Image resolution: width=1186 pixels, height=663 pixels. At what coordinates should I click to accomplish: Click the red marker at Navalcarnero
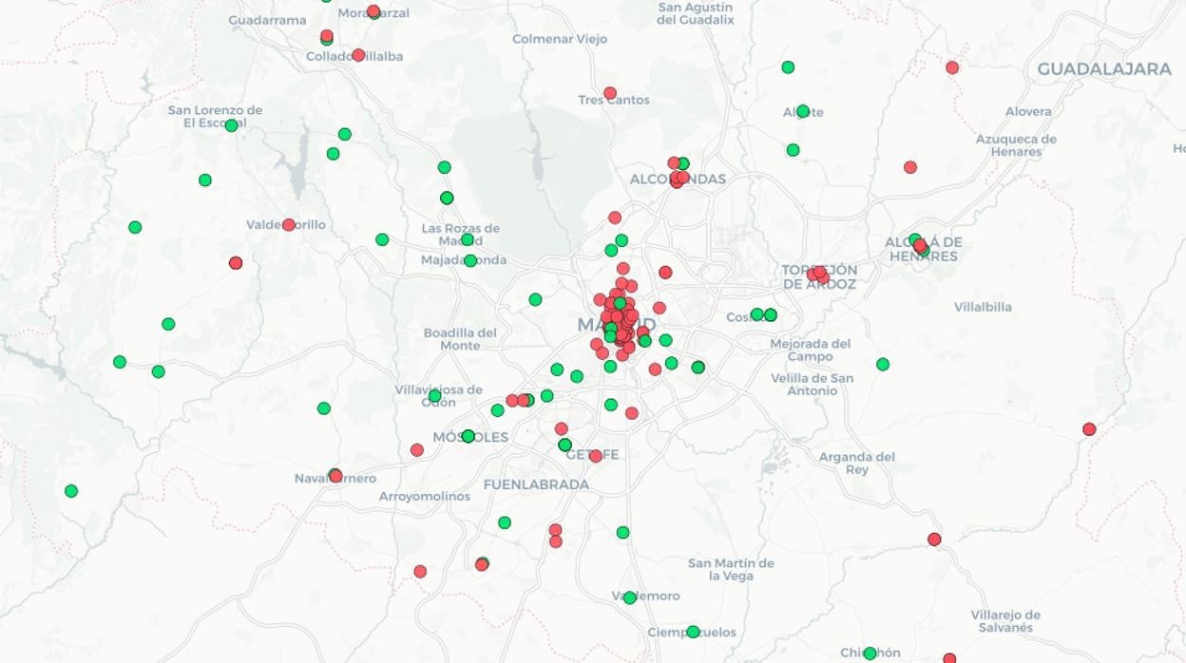pos(335,475)
